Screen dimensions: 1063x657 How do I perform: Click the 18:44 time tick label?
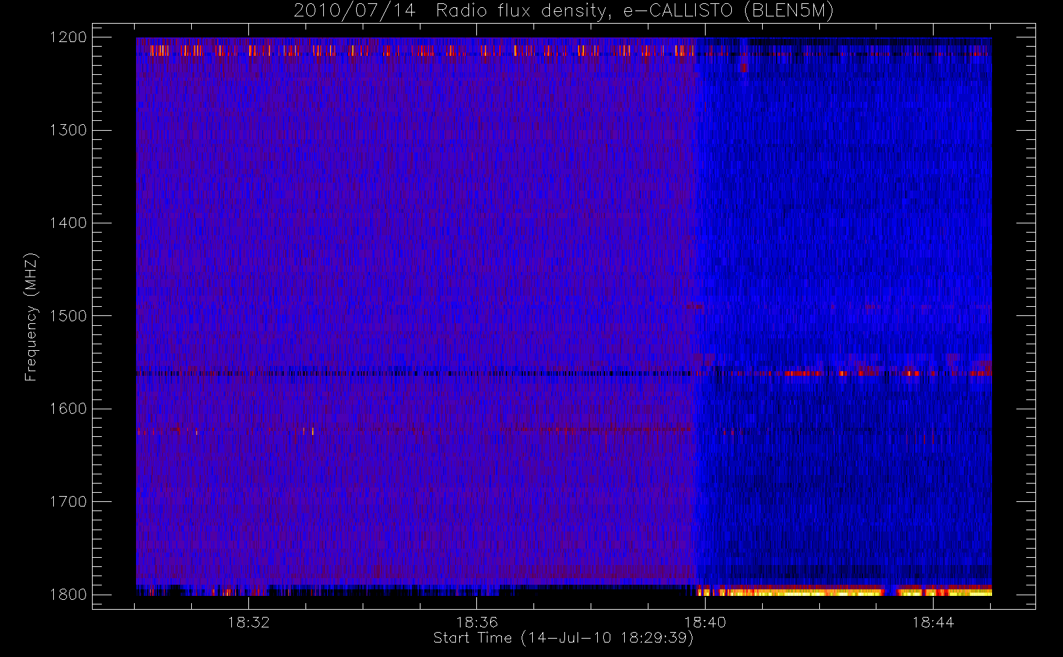pyautogui.click(x=933, y=622)
